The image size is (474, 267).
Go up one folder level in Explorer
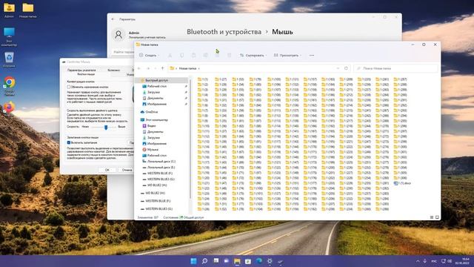[x=163, y=68]
